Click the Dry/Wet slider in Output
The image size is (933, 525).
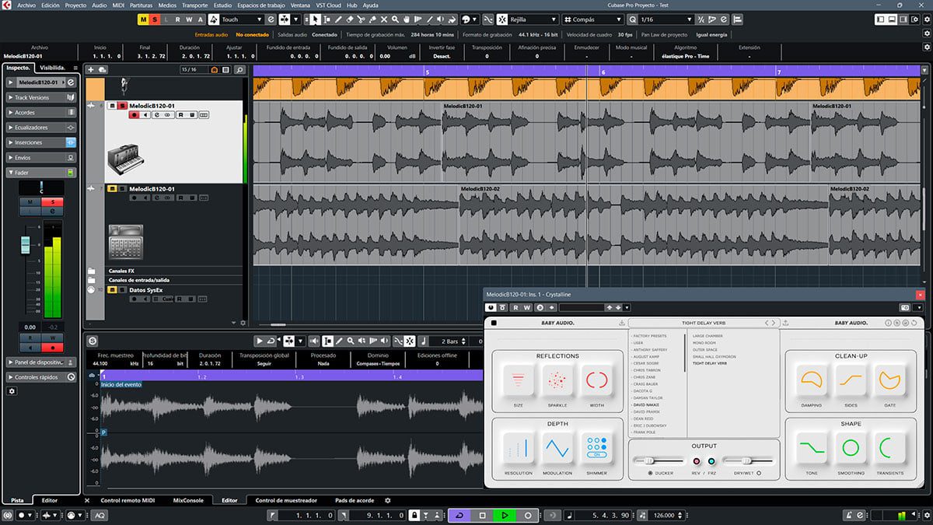click(748, 461)
